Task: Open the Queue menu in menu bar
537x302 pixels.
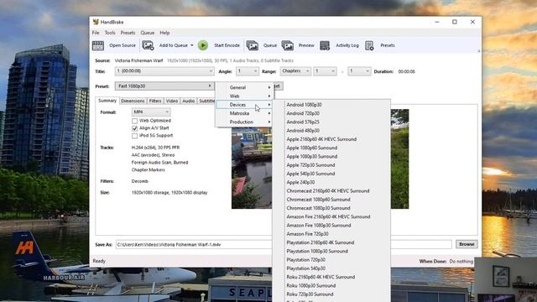Action: (148, 33)
